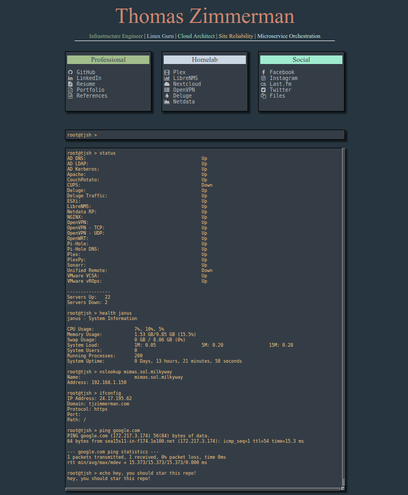408x495 pixels.
Task: Open the LinkedIn profile link
Action: click(x=89, y=78)
